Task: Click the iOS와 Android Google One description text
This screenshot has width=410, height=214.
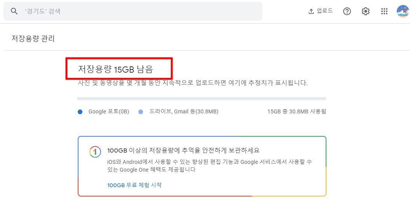Action: pyautogui.click(x=209, y=166)
